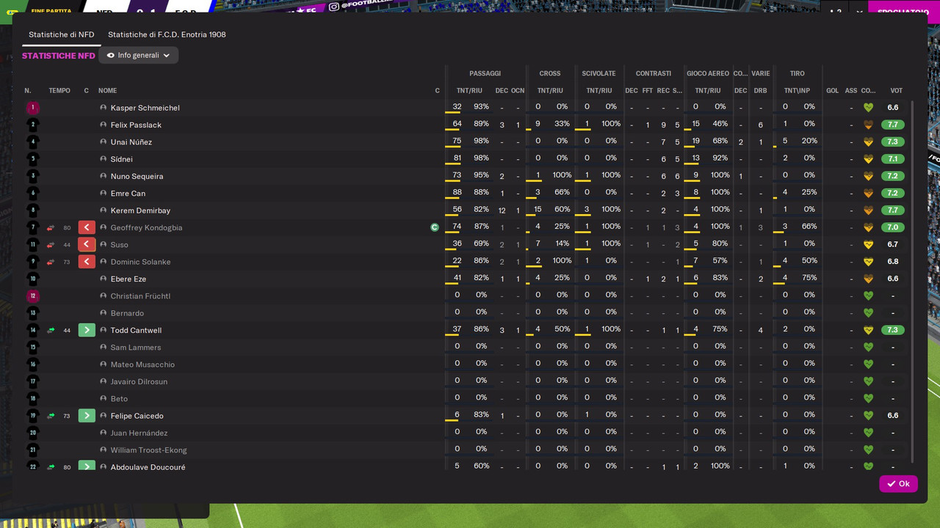Open player info icon beside Ebere Eze
The height and width of the screenshot is (528, 940).
[104, 279]
